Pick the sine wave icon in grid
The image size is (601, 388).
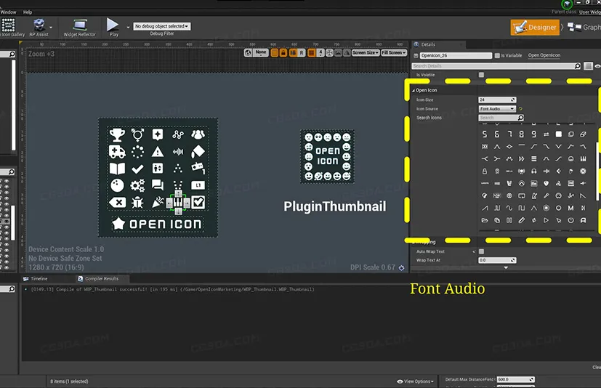coord(509,208)
